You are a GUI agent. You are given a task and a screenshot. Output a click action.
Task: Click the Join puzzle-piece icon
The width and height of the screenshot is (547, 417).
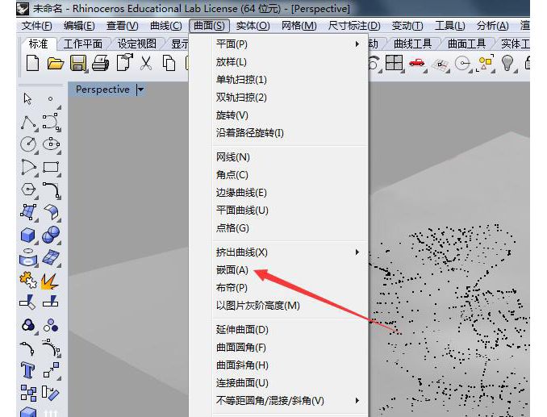coord(28,280)
